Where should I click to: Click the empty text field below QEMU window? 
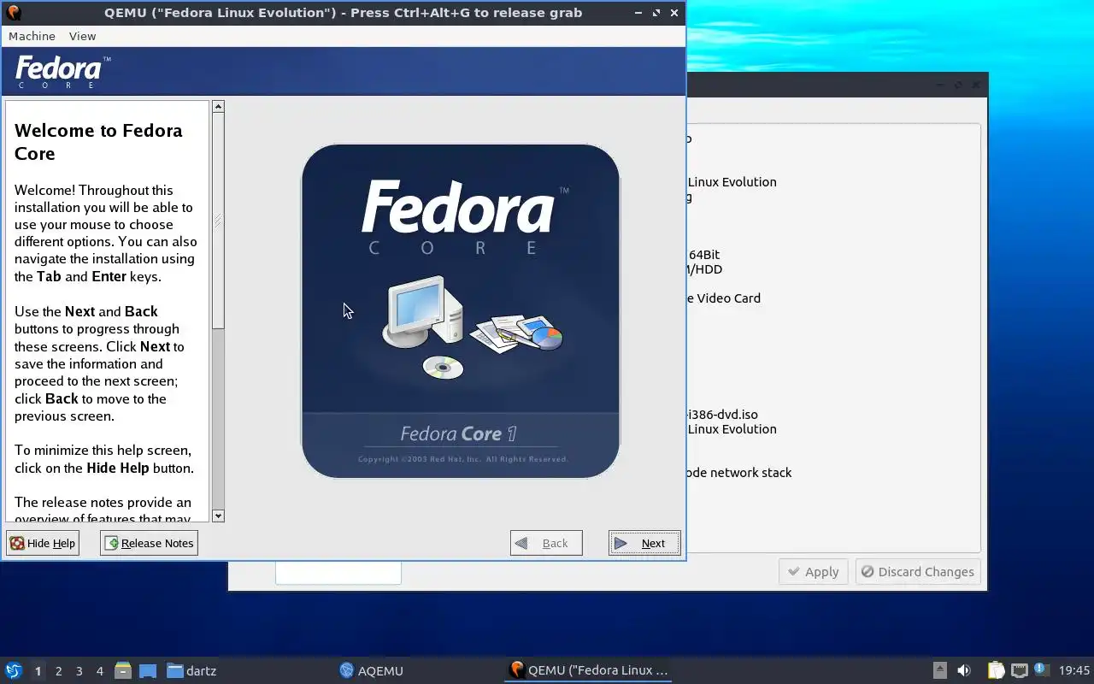coord(338,573)
